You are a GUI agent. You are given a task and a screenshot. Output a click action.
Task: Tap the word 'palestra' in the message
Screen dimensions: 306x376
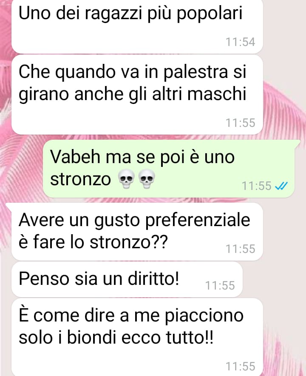tap(195, 72)
